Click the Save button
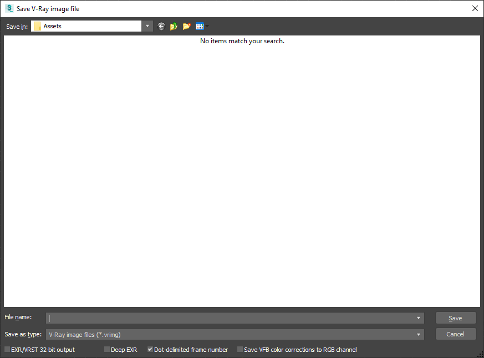Screen dimensions: 484x358 pos(455,318)
